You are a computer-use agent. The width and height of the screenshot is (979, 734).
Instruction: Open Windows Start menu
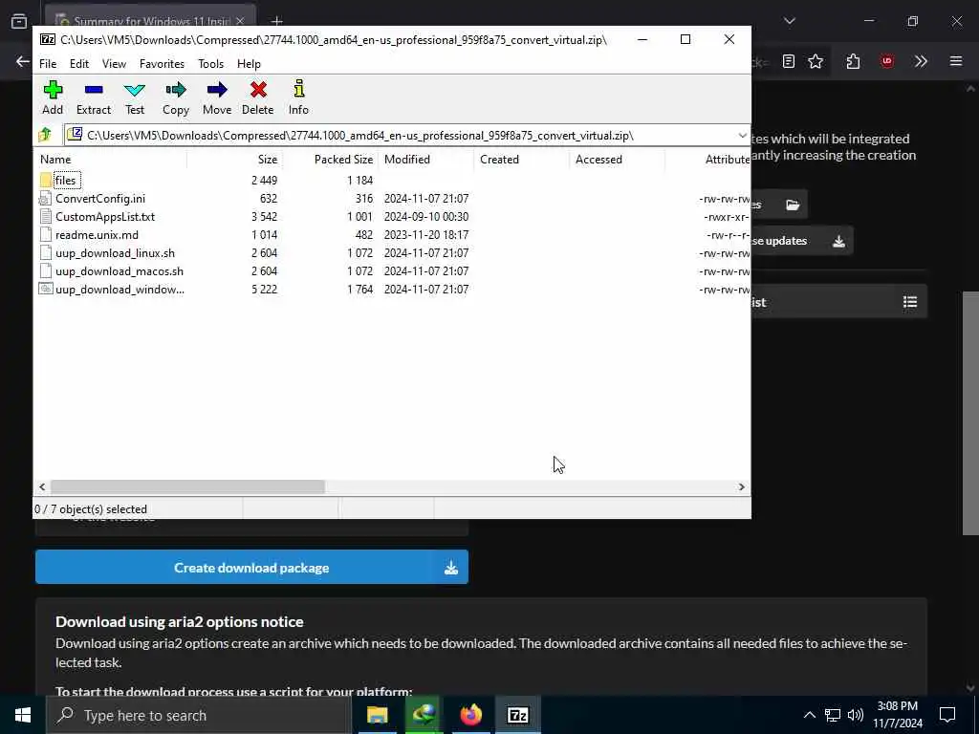click(23, 715)
